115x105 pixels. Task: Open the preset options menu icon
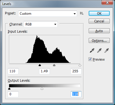coord(82,13)
